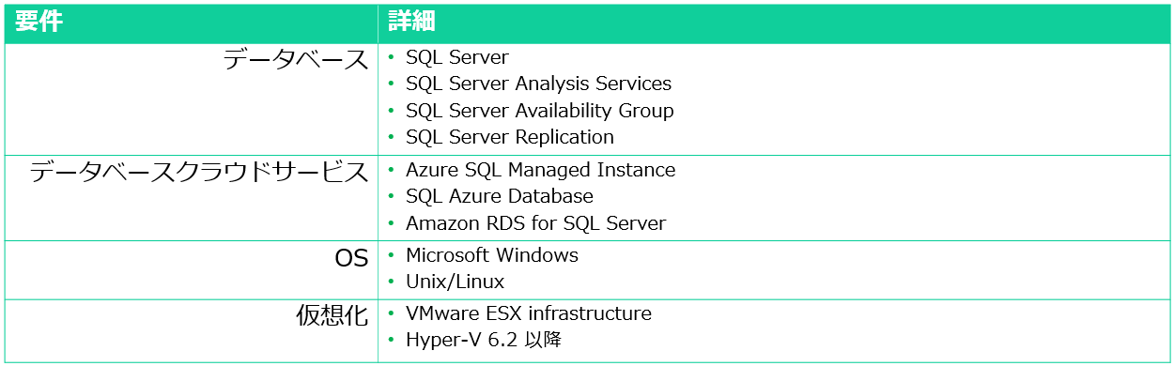Click the 詳細 column header
The image size is (1174, 366).
click(411, 22)
